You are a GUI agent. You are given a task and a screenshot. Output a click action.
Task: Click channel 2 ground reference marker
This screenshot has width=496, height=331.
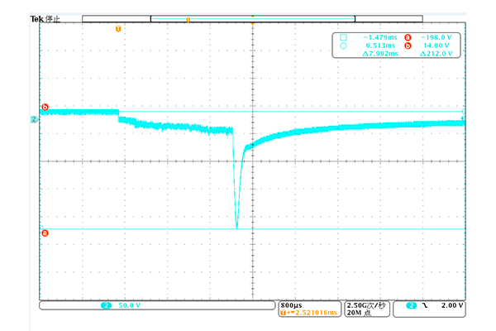(x=34, y=121)
